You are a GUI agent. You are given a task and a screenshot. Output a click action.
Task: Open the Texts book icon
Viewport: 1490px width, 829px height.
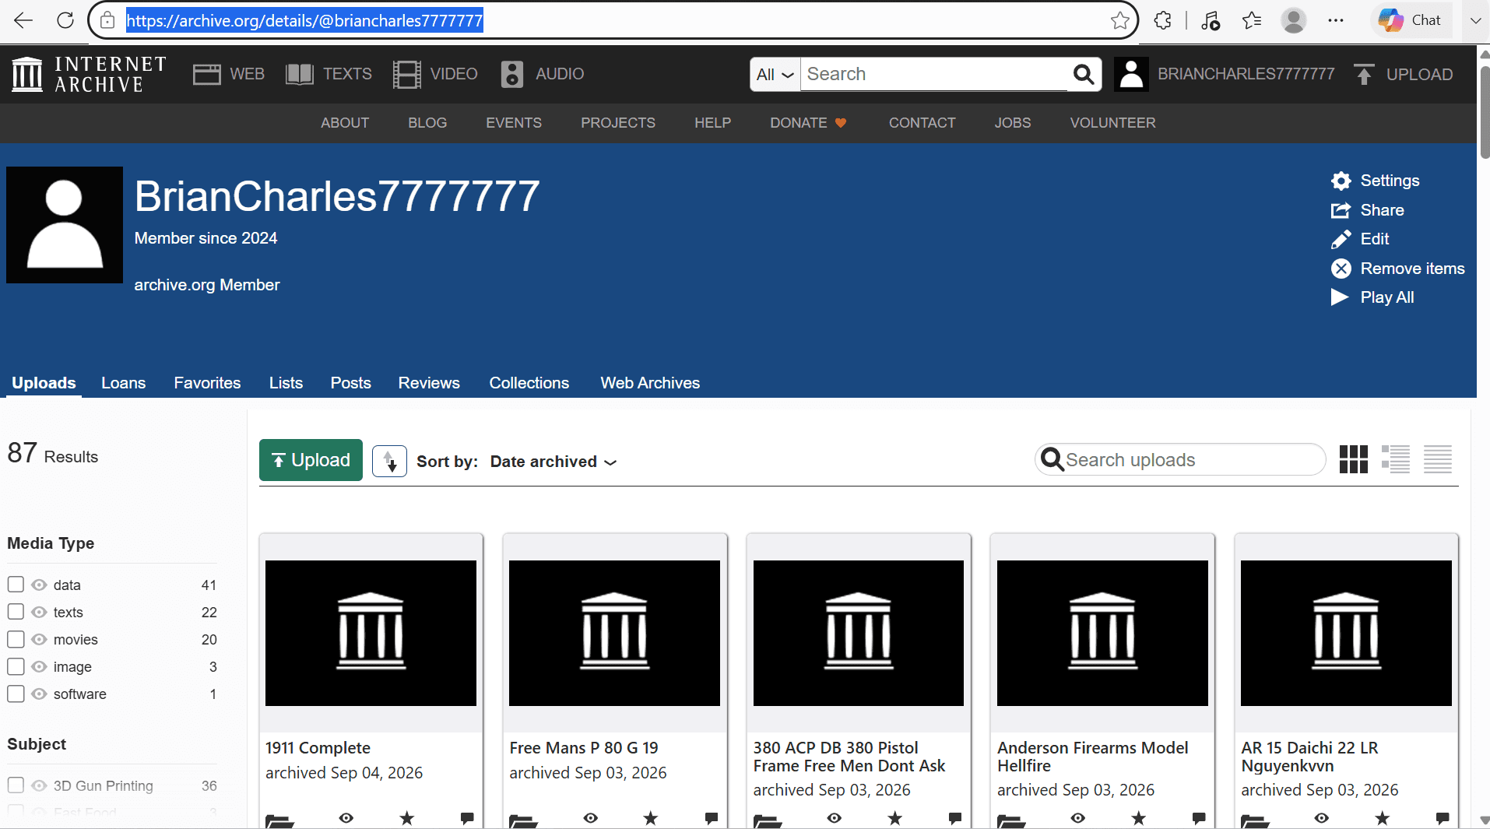[300, 74]
